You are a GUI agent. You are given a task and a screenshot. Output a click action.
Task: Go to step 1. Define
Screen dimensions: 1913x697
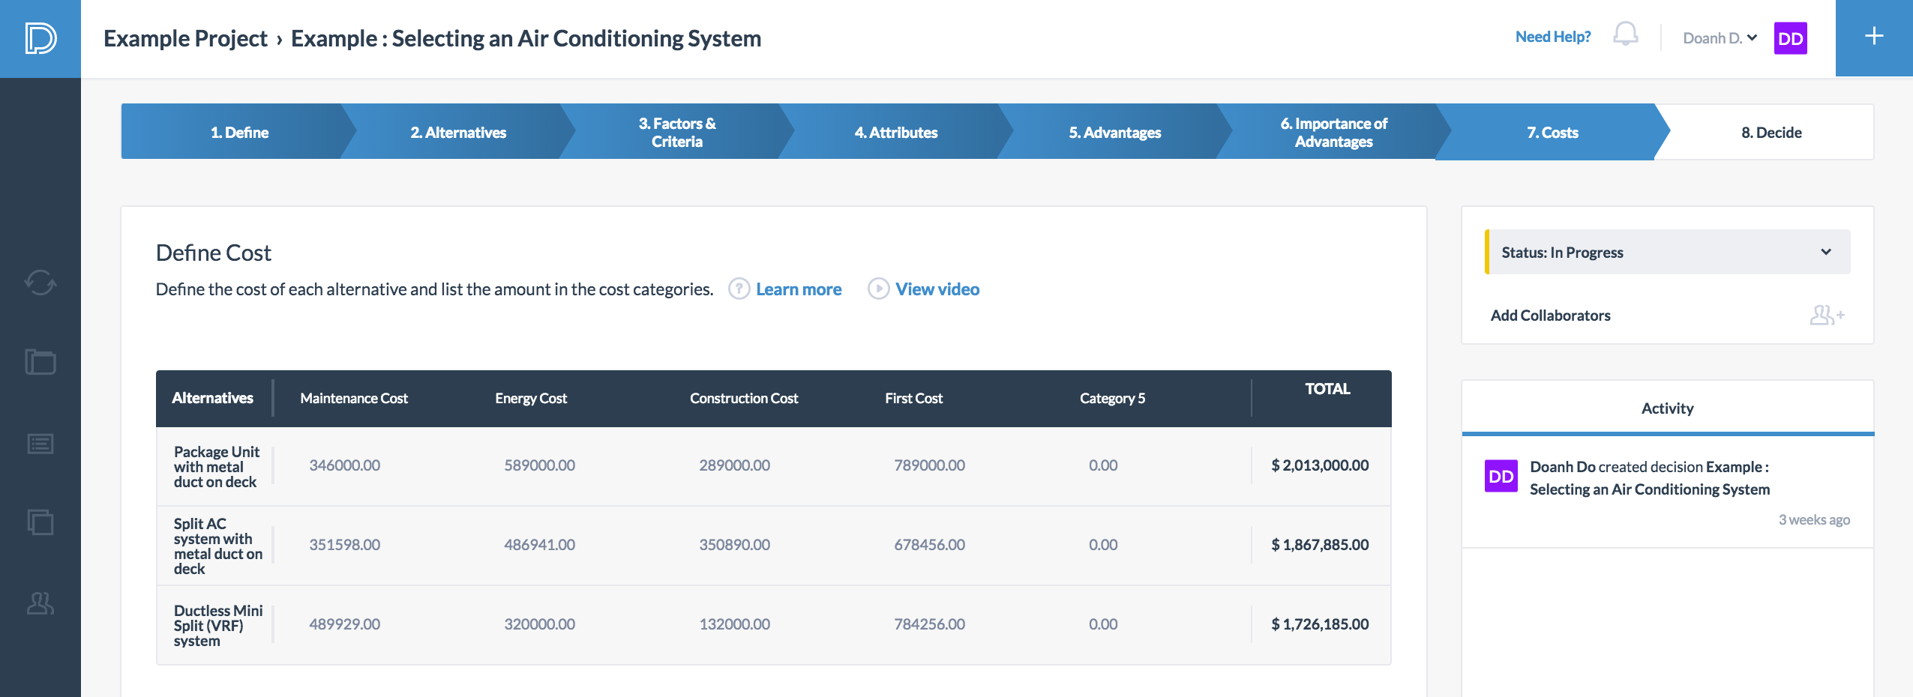coord(239,132)
